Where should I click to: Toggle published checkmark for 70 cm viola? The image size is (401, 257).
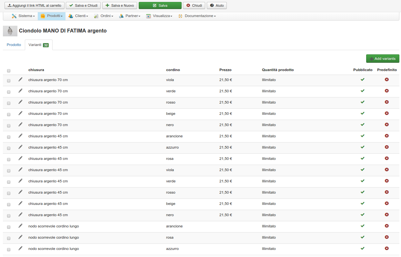(x=363, y=79)
